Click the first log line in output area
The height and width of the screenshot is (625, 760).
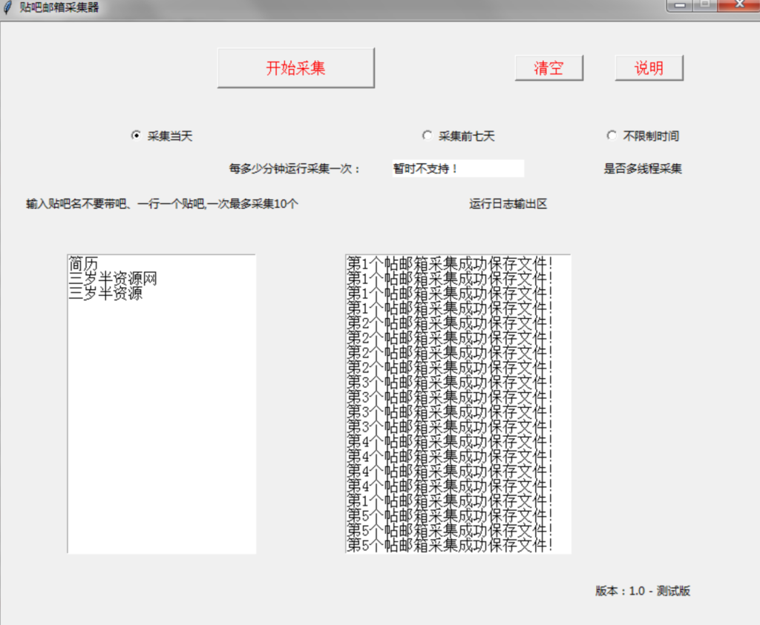(x=450, y=263)
